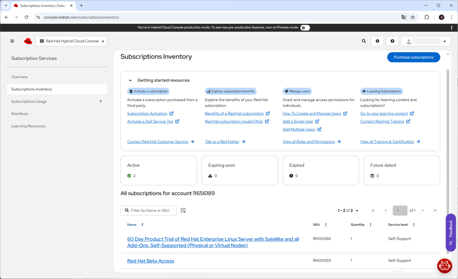Viewport: 458px width, 279px height.
Task: Click the export icon beside filter field
Action: [x=183, y=211]
